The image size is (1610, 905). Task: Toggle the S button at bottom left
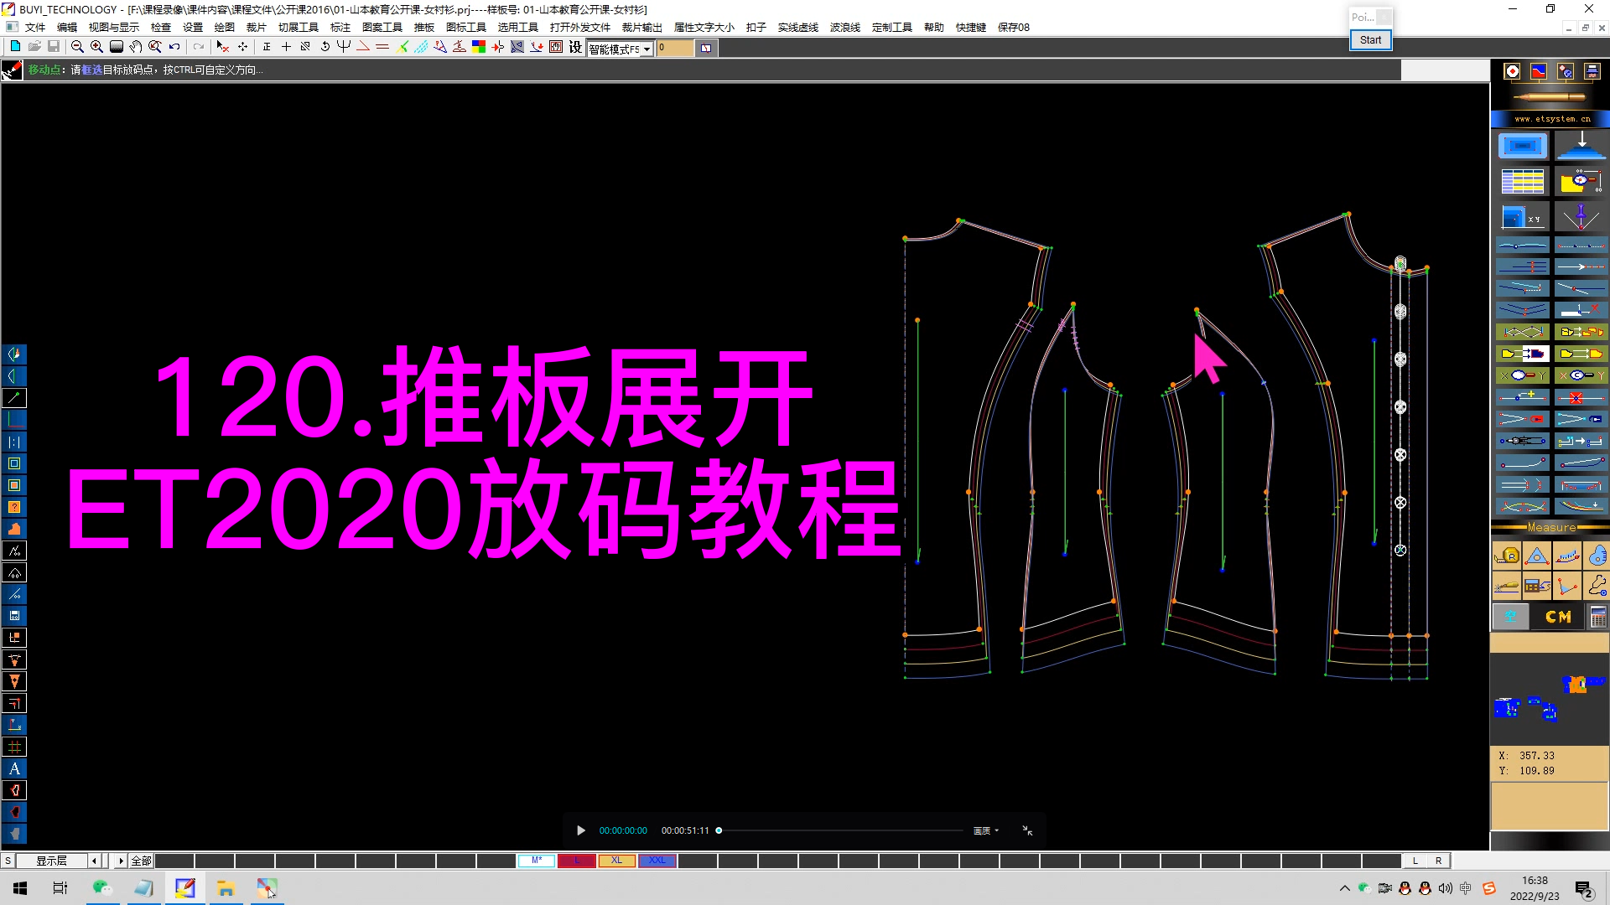point(8,861)
